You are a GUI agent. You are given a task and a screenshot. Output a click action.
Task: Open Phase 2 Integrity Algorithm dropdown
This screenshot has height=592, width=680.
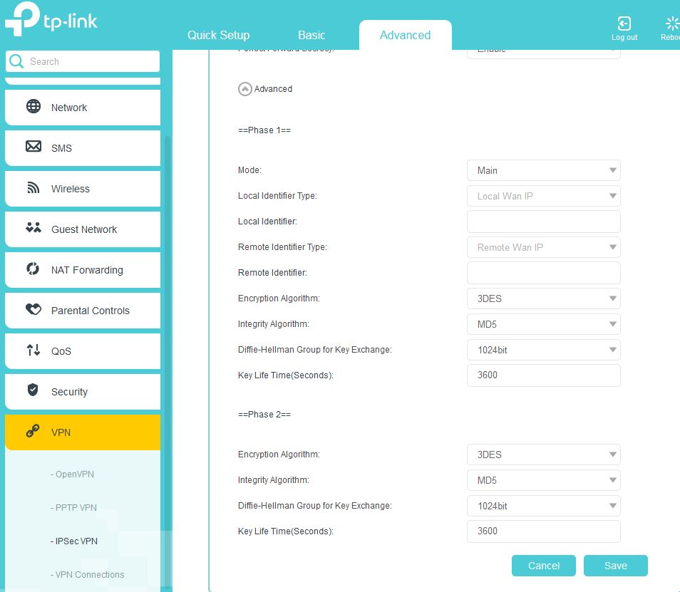point(543,480)
